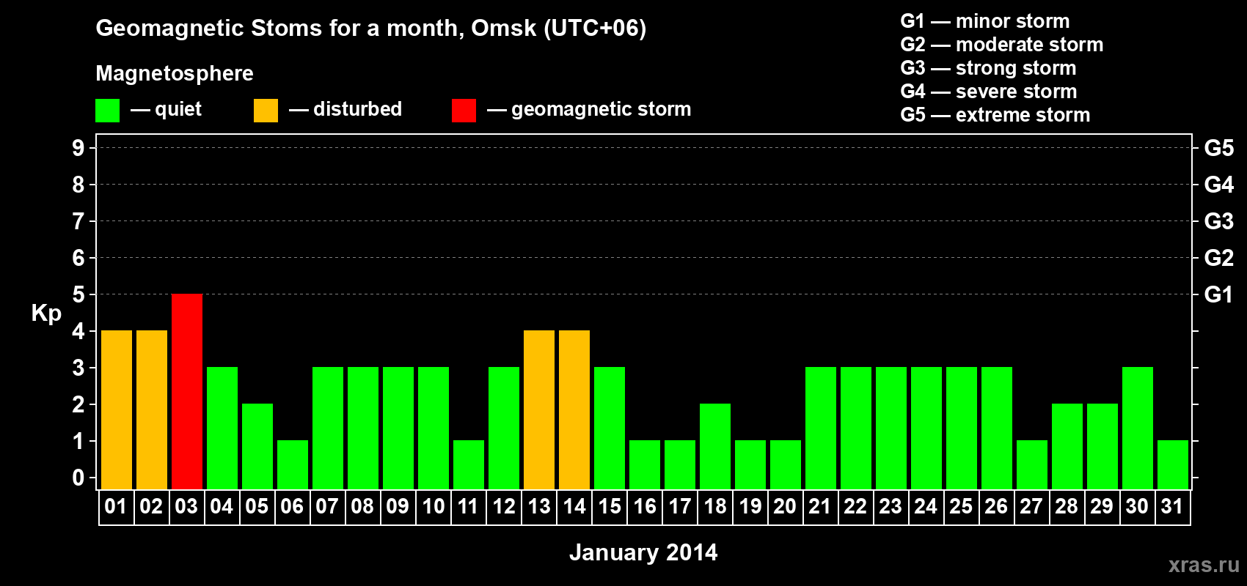Select the green bar for day 05
The width and height of the screenshot is (1247, 586).
coord(257,447)
